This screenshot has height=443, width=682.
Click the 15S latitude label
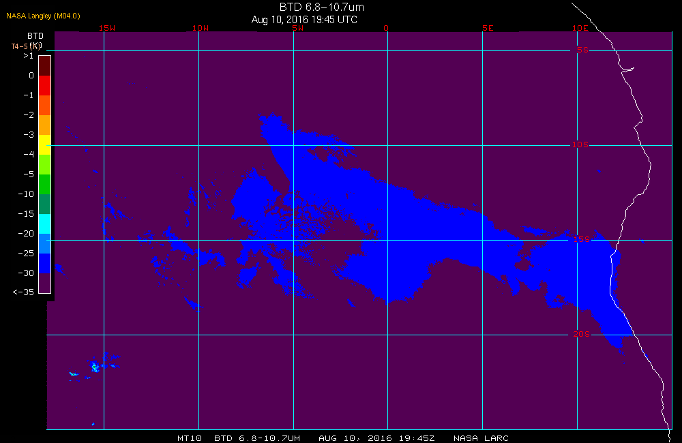click(582, 239)
